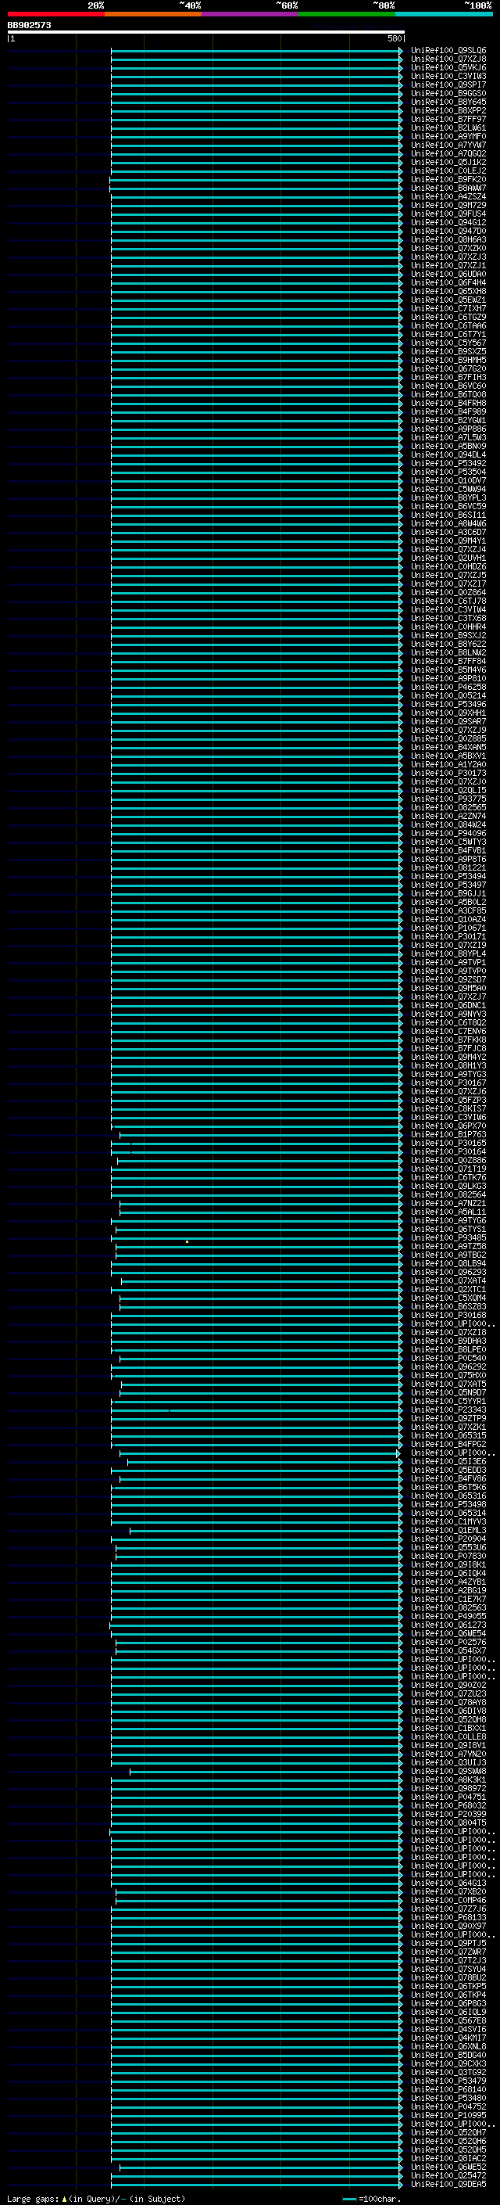This screenshot has width=500, height=2205.
Task: Select the UniRef100_B7FF97 hit
Action: click(448, 119)
